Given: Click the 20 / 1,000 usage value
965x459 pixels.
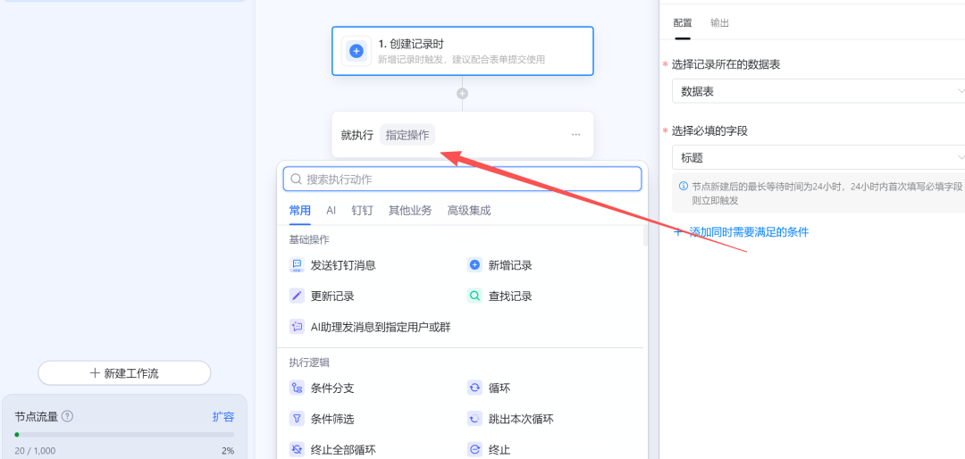Looking at the screenshot, I should point(35,450).
